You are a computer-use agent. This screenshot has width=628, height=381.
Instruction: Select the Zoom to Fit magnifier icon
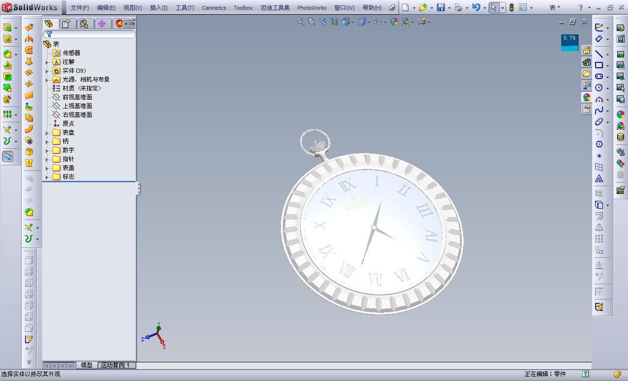coord(300,22)
